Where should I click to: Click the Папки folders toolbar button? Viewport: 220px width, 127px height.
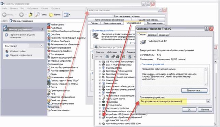pyautogui.click(x=55, y=15)
